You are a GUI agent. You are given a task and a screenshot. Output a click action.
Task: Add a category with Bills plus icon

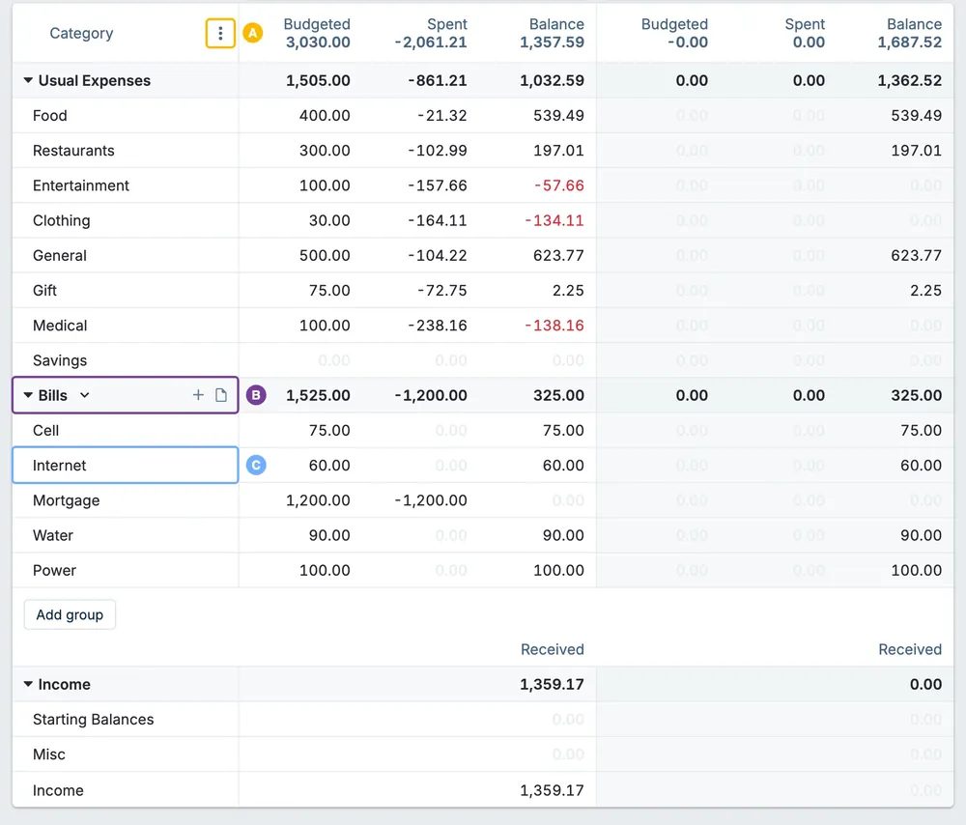click(x=198, y=395)
